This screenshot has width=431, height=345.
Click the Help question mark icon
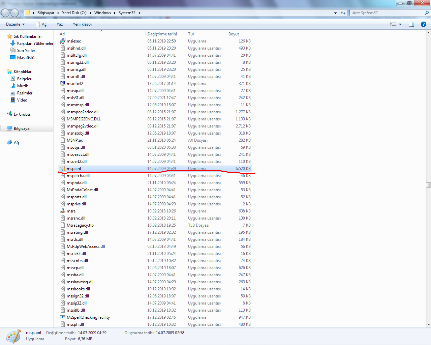tap(424, 24)
